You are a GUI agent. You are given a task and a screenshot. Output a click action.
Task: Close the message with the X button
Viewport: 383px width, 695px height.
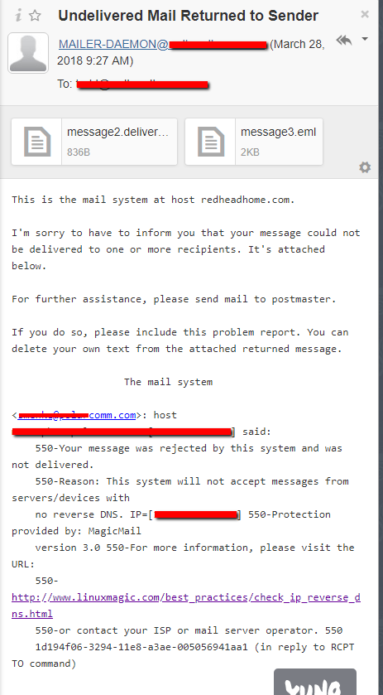pos(365,14)
